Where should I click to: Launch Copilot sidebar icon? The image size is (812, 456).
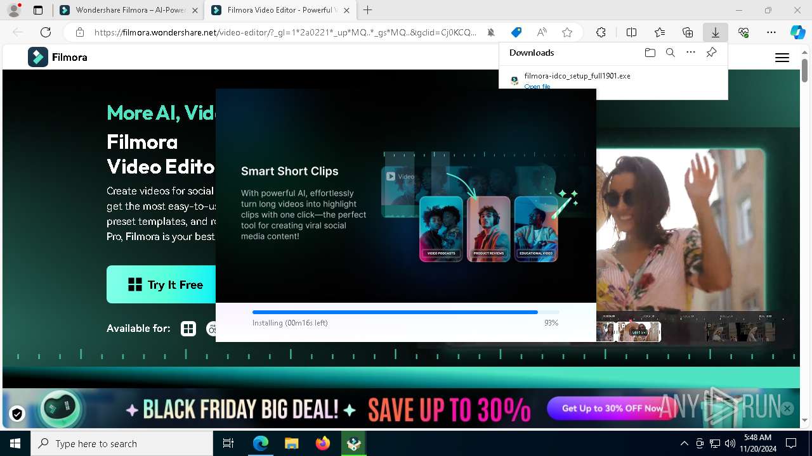click(x=797, y=32)
